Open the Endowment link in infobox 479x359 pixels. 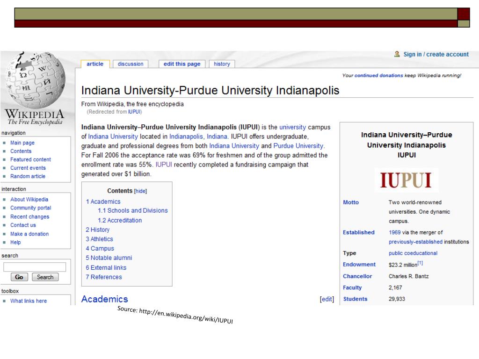click(359, 265)
